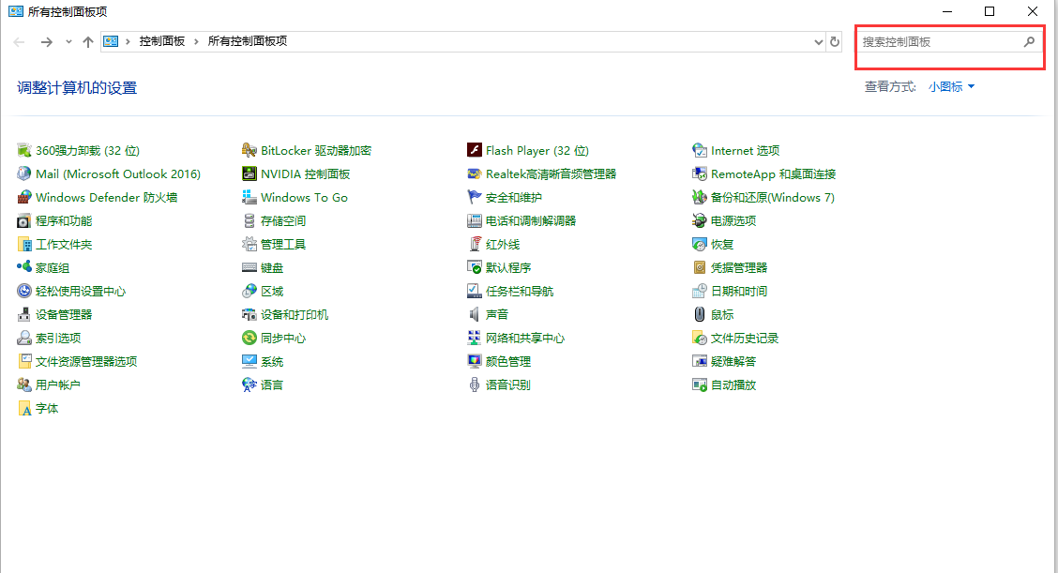
Task: Open the 自动播放 link
Action: [x=733, y=385]
